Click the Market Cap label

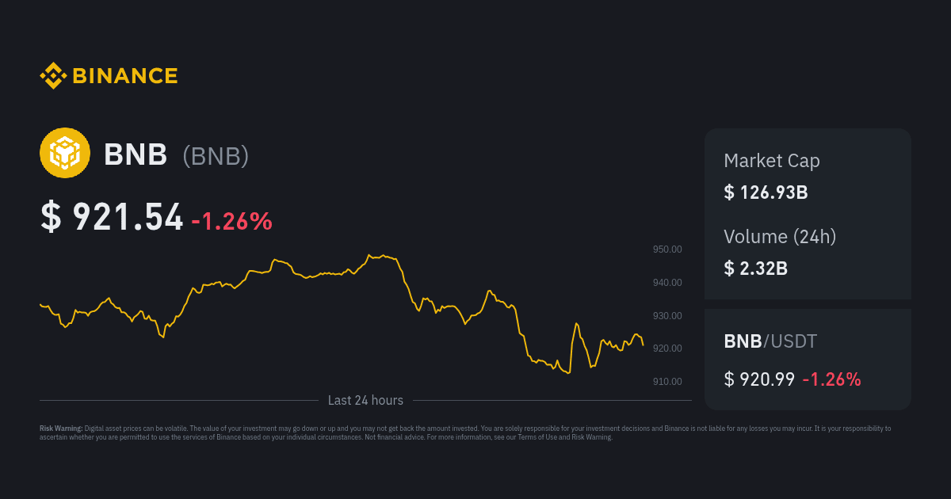click(x=771, y=161)
